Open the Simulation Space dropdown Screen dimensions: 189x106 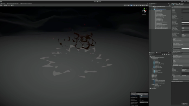click(185, 25)
